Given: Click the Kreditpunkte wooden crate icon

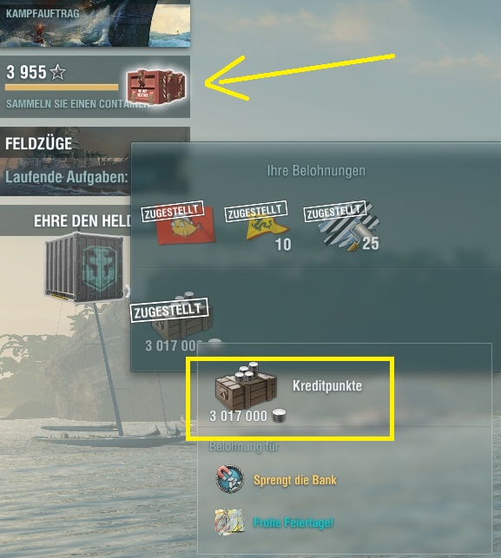Looking at the screenshot, I should [246, 386].
